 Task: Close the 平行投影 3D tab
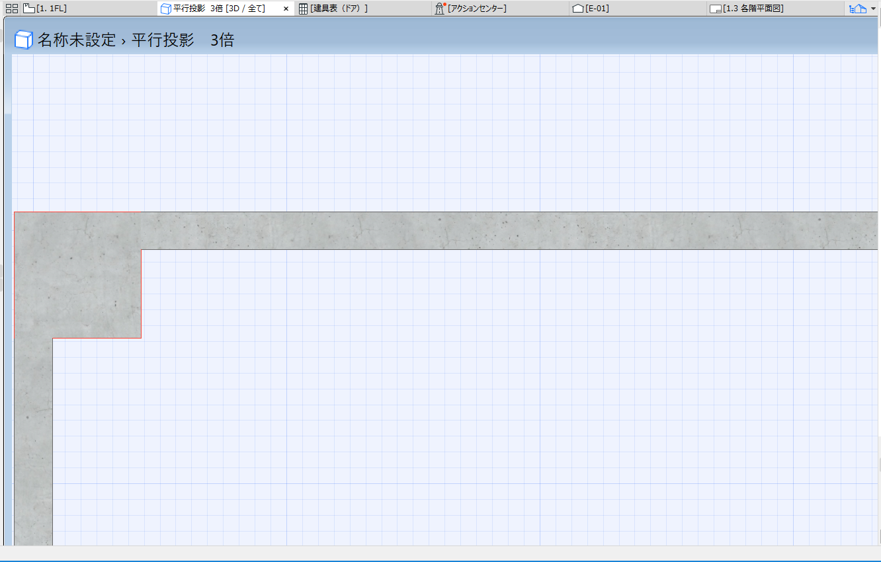coord(286,9)
